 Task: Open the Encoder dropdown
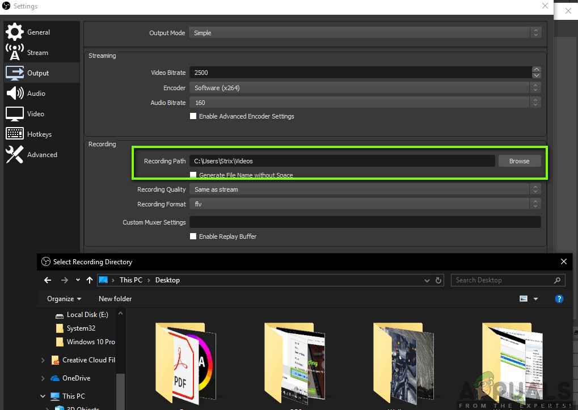pyautogui.click(x=365, y=88)
